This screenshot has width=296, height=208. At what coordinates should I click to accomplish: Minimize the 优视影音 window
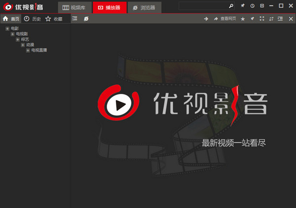click(x=271, y=6)
